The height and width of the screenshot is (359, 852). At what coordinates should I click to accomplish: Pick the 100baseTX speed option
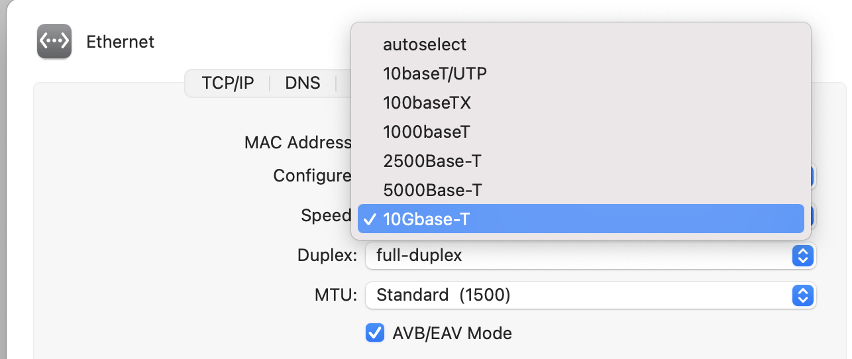tap(427, 103)
